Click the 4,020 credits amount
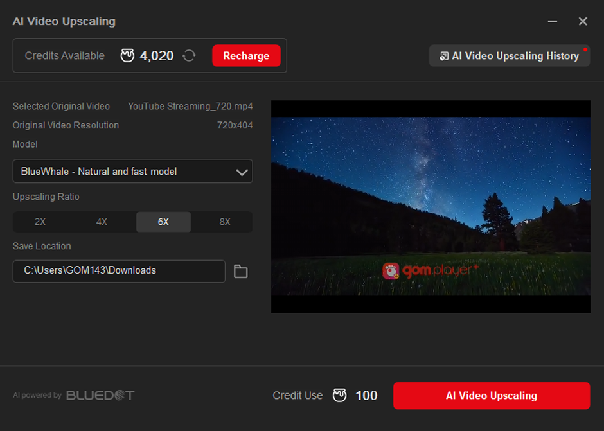Viewport: 604px width, 431px height. click(157, 56)
